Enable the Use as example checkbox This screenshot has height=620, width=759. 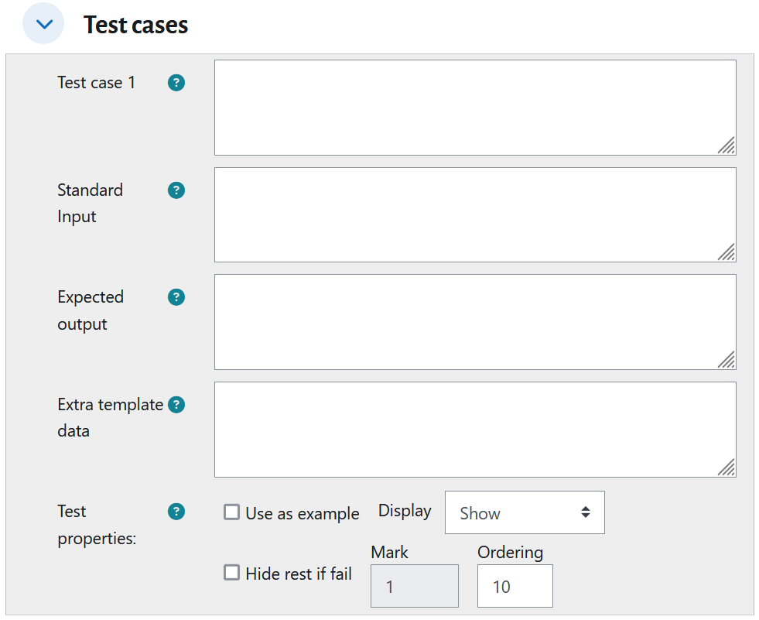pos(231,512)
